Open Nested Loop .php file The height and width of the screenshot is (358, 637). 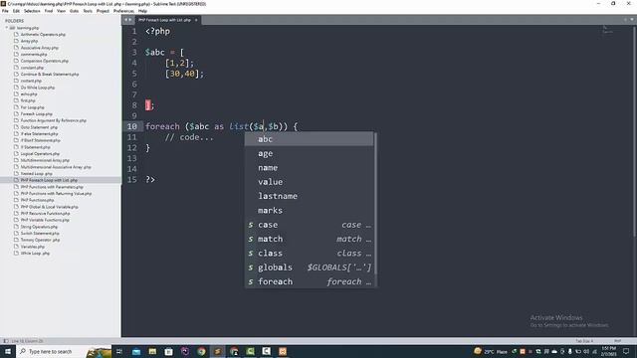coord(36,174)
